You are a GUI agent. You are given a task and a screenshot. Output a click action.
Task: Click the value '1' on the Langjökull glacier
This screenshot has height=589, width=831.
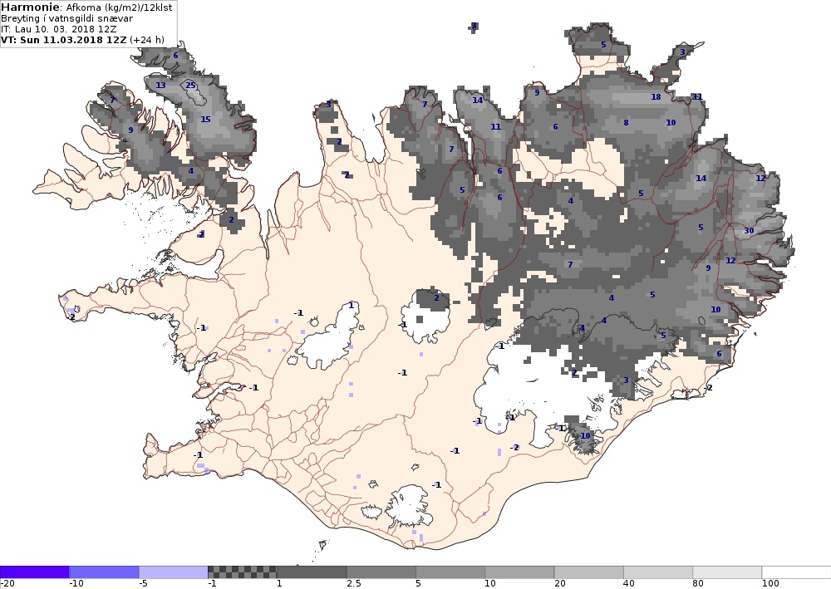(351, 306)
